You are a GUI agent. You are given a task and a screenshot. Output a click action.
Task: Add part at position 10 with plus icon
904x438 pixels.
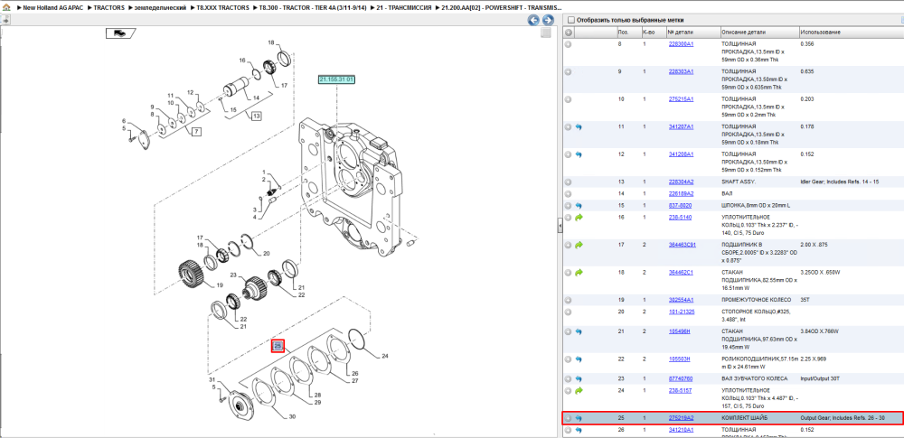(569, 99)
